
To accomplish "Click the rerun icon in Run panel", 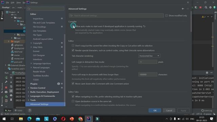I will [x=6, y=78].
